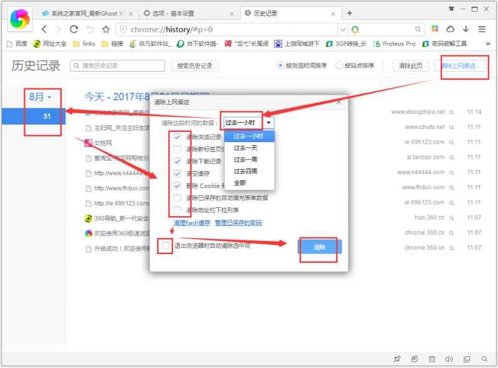Click the new tab plus button

350,13
